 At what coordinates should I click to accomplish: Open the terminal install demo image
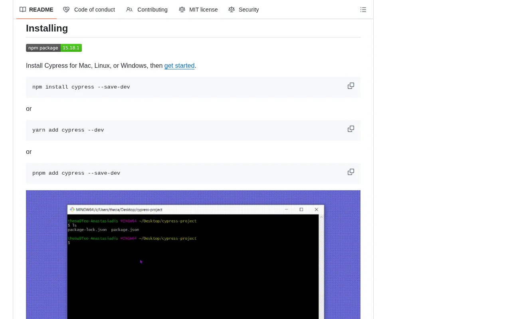(193, 254)
